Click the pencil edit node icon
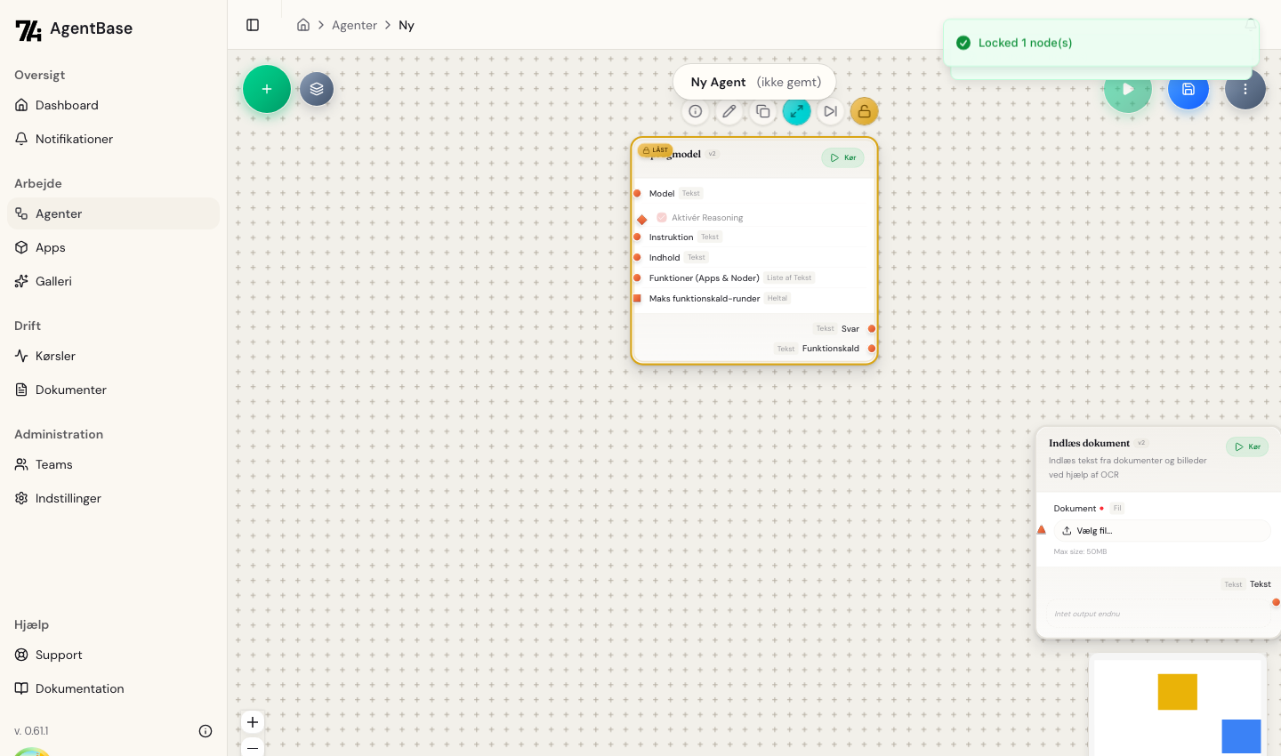The width and height of the screenshot is (1281, 756). (x=729, y=111)
